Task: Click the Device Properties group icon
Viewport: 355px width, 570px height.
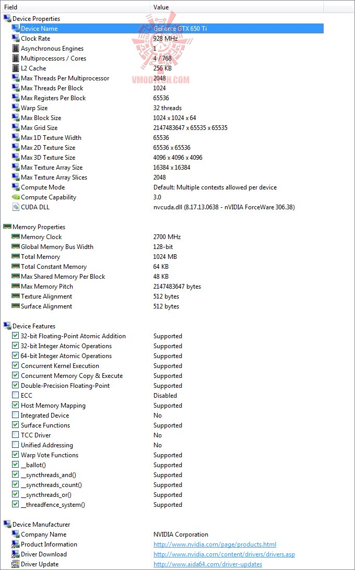Action: pyautogui.click(x=7, y=19)
